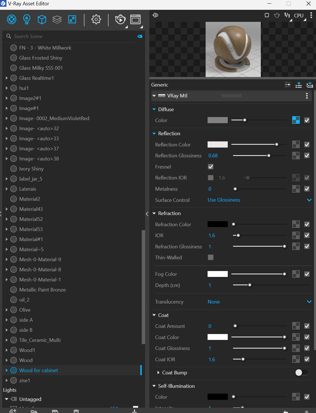This screenshot has width=316, height=413.
Task: Open the Materials category tab
Action: pyautogui.click(x=11, y=19)
